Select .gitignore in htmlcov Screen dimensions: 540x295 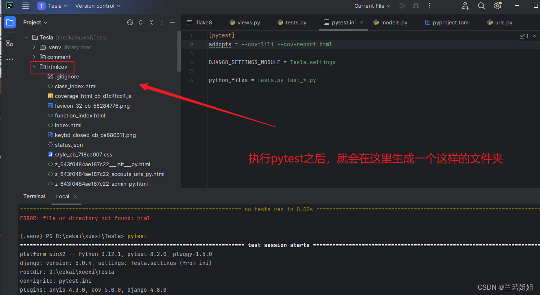coord(67,76)
